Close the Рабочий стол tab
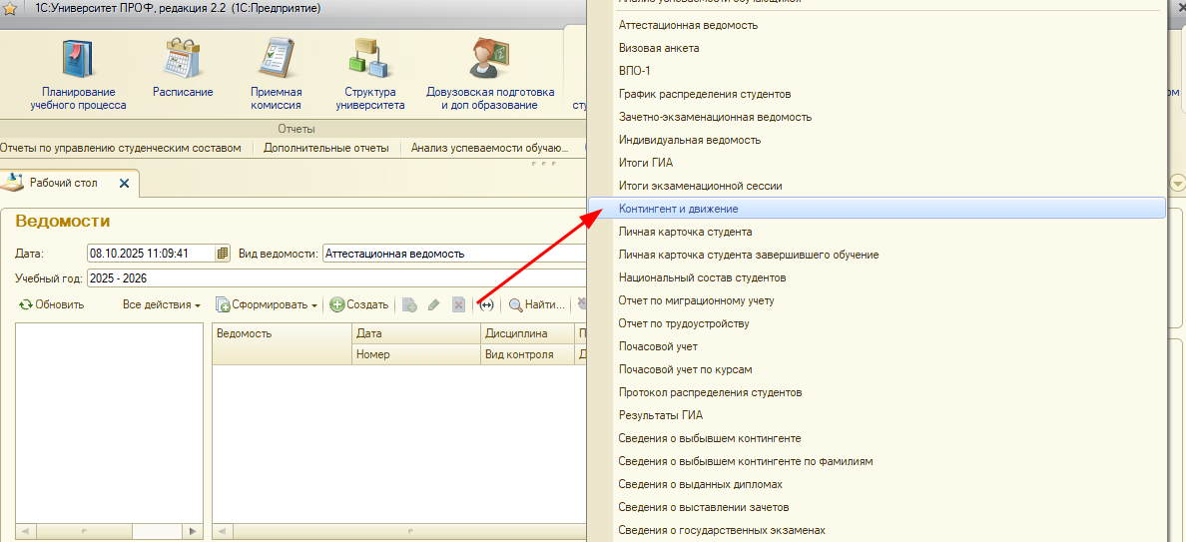The height and width of the screenshot is (542, 1186). [x=124, y=184]
